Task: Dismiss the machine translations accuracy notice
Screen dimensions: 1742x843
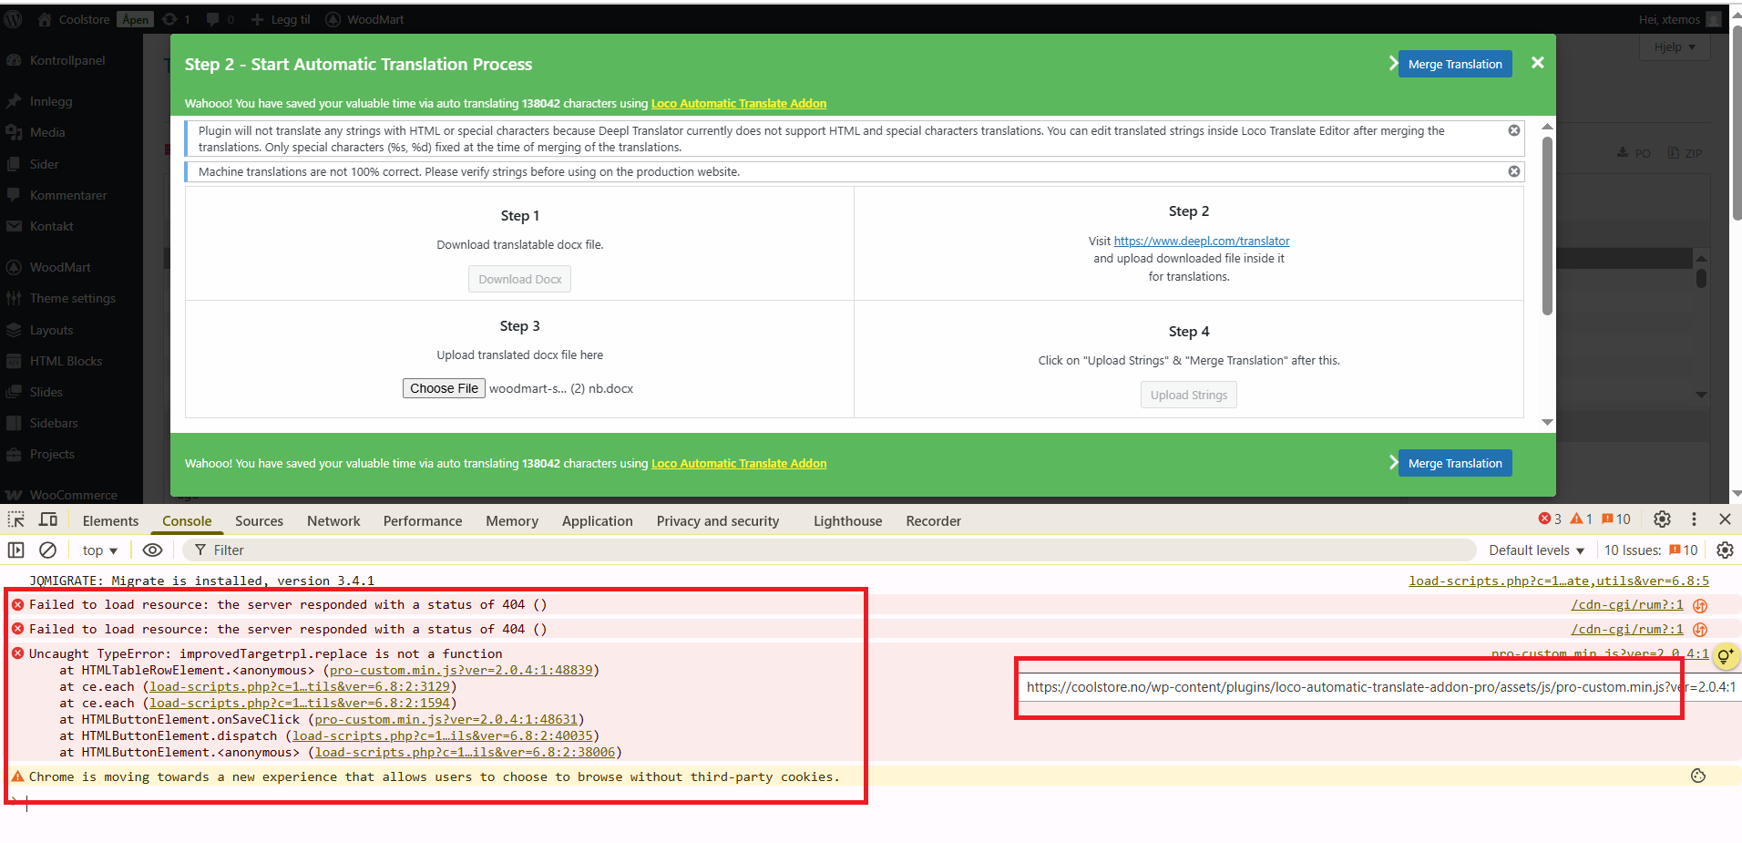Action: point(1514,171)
